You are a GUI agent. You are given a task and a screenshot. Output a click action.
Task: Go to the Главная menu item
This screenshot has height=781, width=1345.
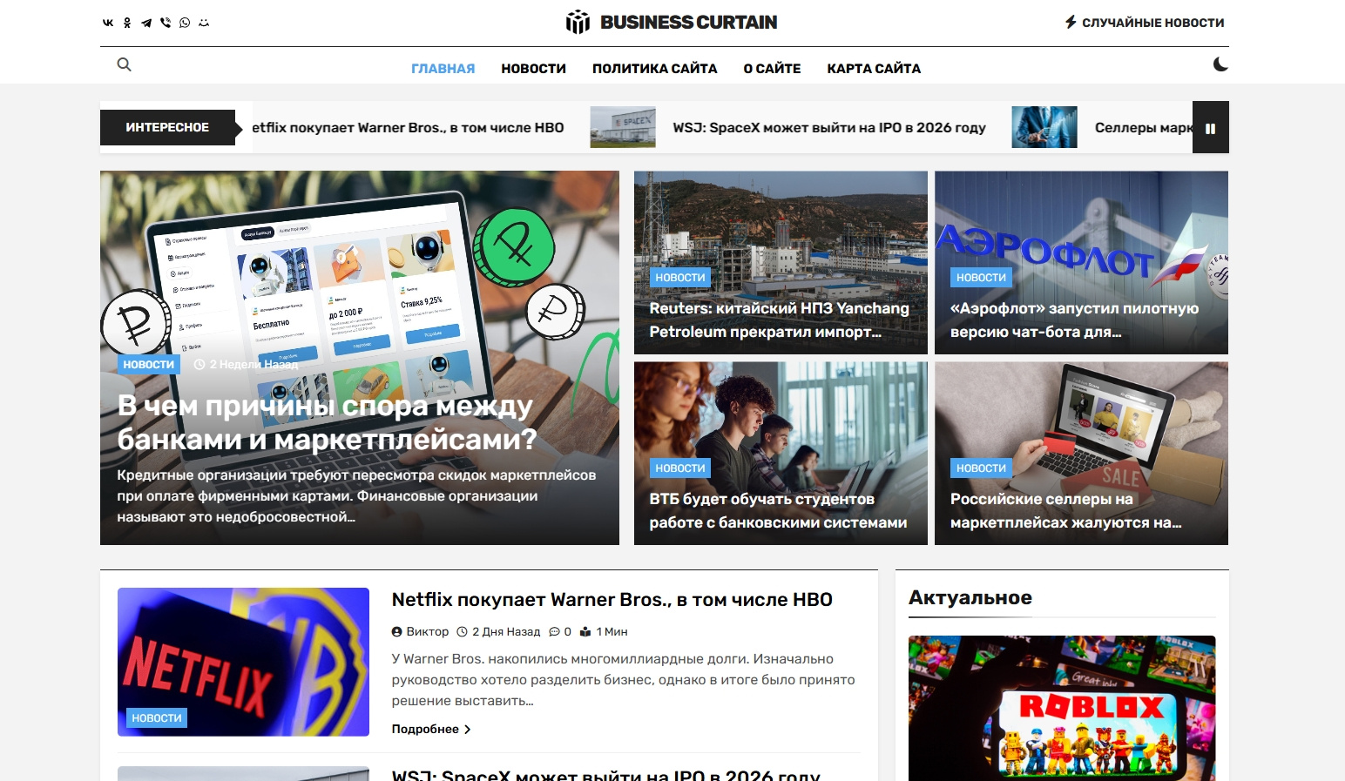coord(443,69)
